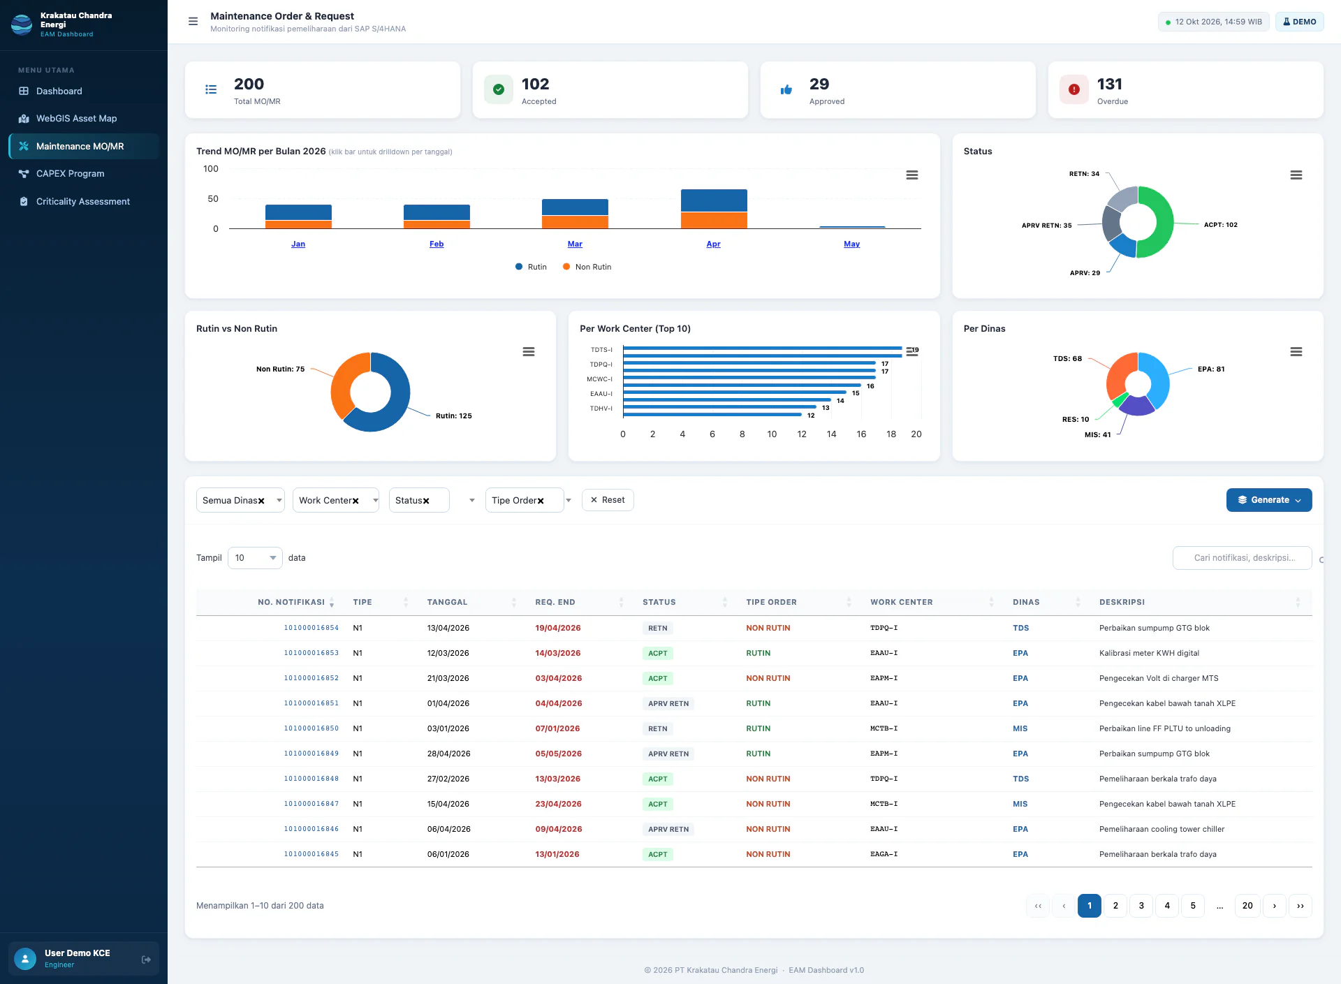Open Trend MO/MR chart options menu

pyautogui.click(x=911, y=175)
